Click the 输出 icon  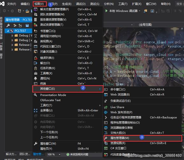35,63
